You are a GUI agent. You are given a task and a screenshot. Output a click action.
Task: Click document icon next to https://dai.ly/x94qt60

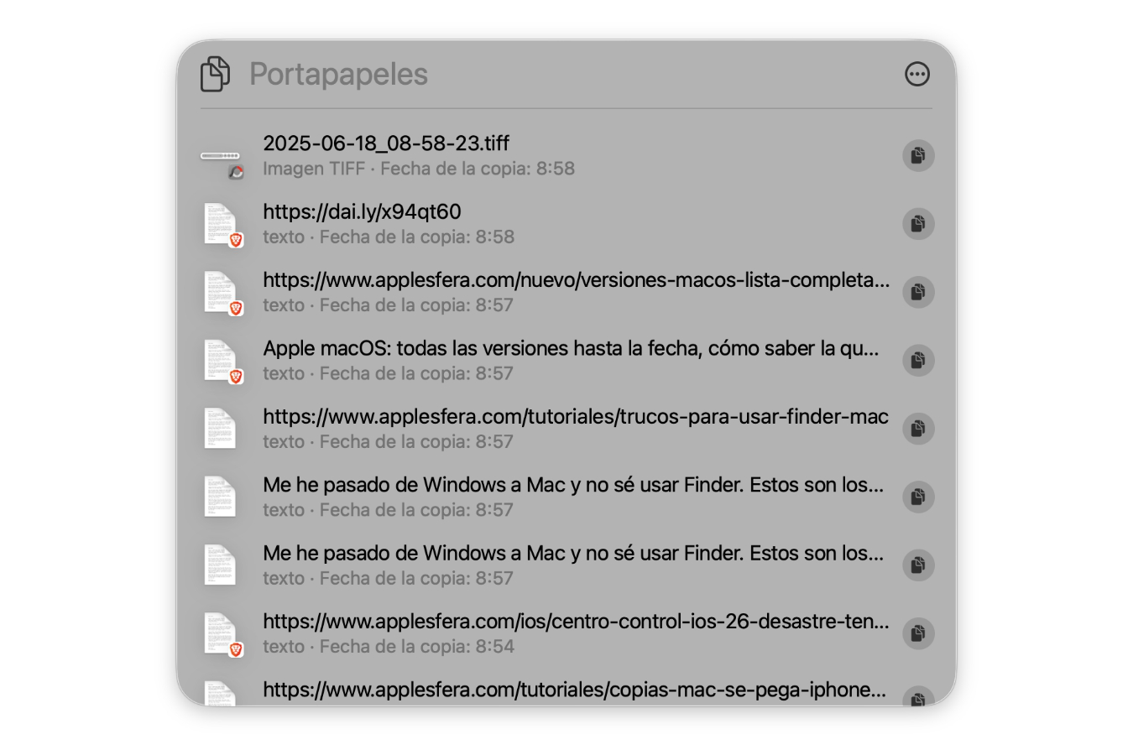pyautogui.click(x=221, y=224)
